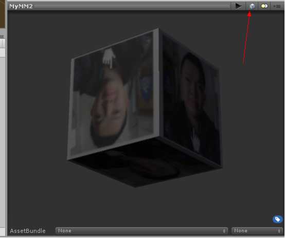This screenshot has width=285, height=238.
Task: Switch preview mesh shape using cube icon
Action: (252, 6)
